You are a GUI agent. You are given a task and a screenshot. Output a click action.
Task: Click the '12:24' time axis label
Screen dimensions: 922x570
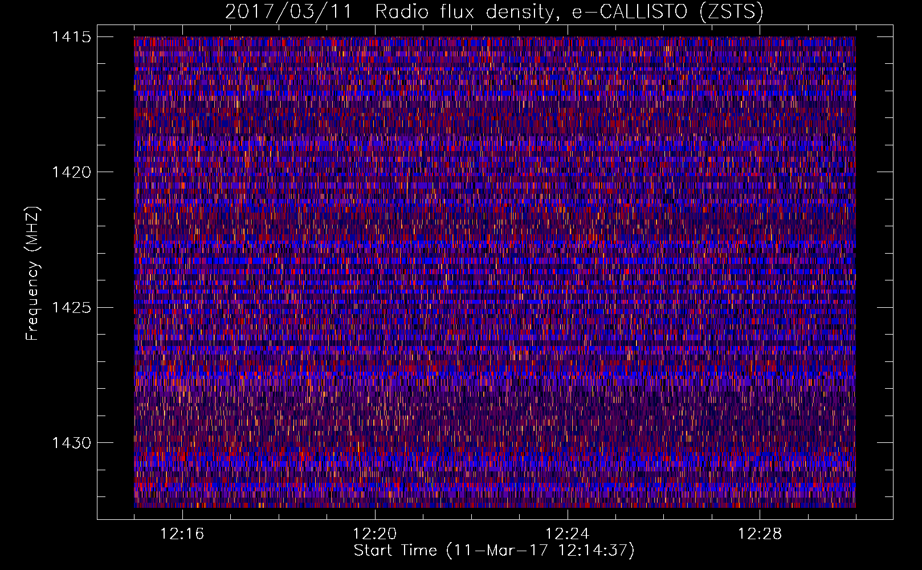pyautogui.click(x=568, y=534)
